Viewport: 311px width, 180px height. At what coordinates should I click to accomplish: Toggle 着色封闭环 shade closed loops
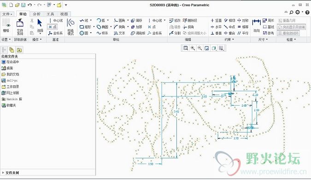click(x=288, y=33)
